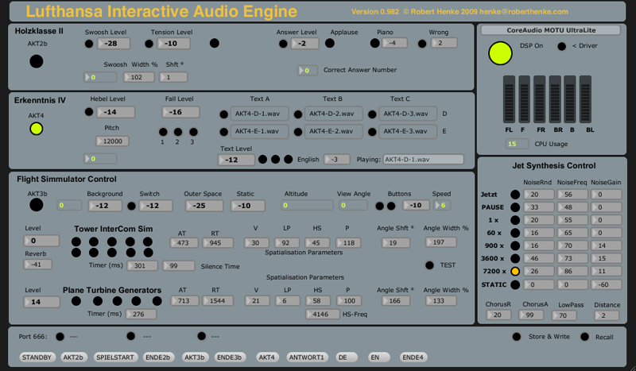Click the STANDBY scene button
The height and width of the screenshot is (371, 636).
37,357
